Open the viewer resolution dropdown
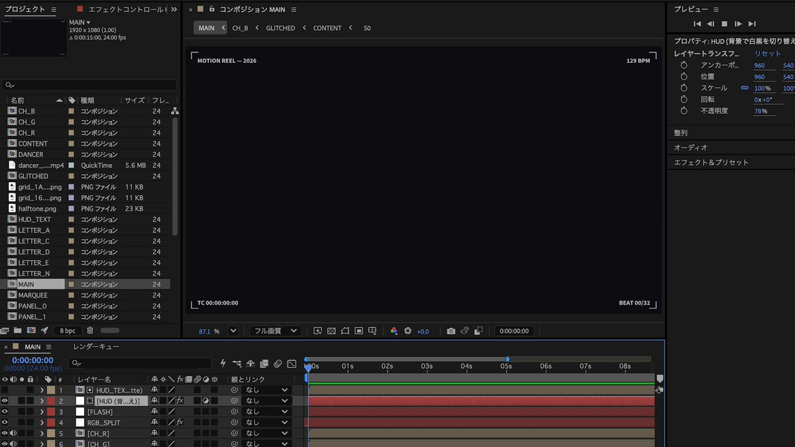The image size is (795, 447). pyautogui.click(x=274, y=331)
